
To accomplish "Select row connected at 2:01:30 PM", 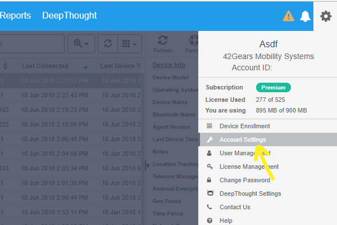I will (71, 183).
